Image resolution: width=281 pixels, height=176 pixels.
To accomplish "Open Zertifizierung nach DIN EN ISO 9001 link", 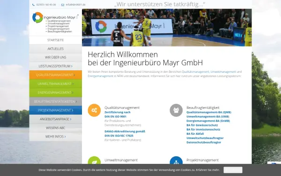I will pos(118,115).
